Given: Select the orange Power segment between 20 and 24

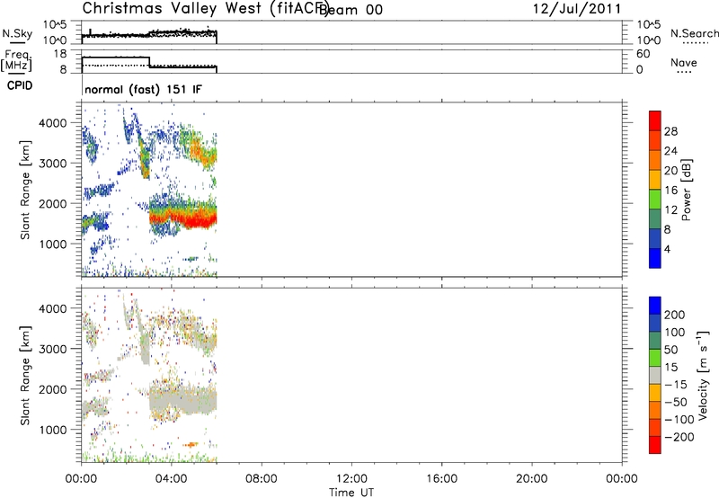Looking at the screenshot, I should coord(655,160).
